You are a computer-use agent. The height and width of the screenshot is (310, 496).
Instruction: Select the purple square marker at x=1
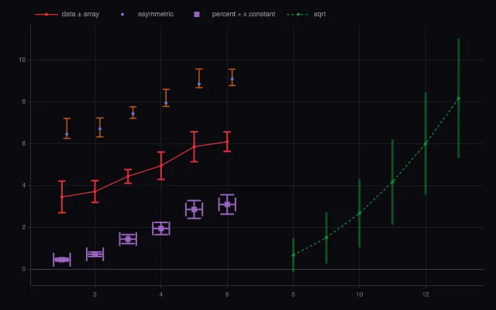[62, 260]
